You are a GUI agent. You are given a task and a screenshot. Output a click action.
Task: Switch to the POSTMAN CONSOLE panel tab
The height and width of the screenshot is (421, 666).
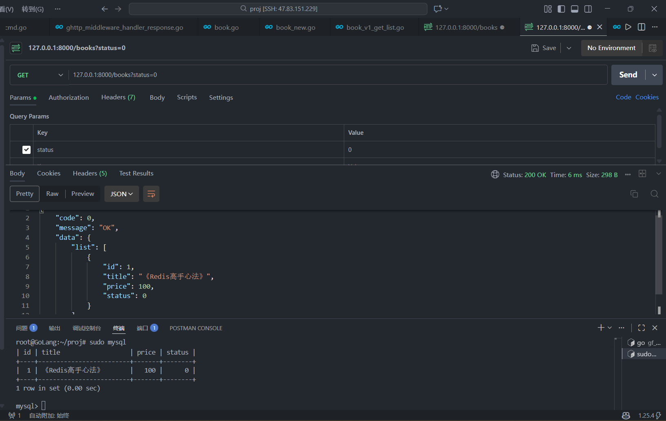tap(196, 328)
